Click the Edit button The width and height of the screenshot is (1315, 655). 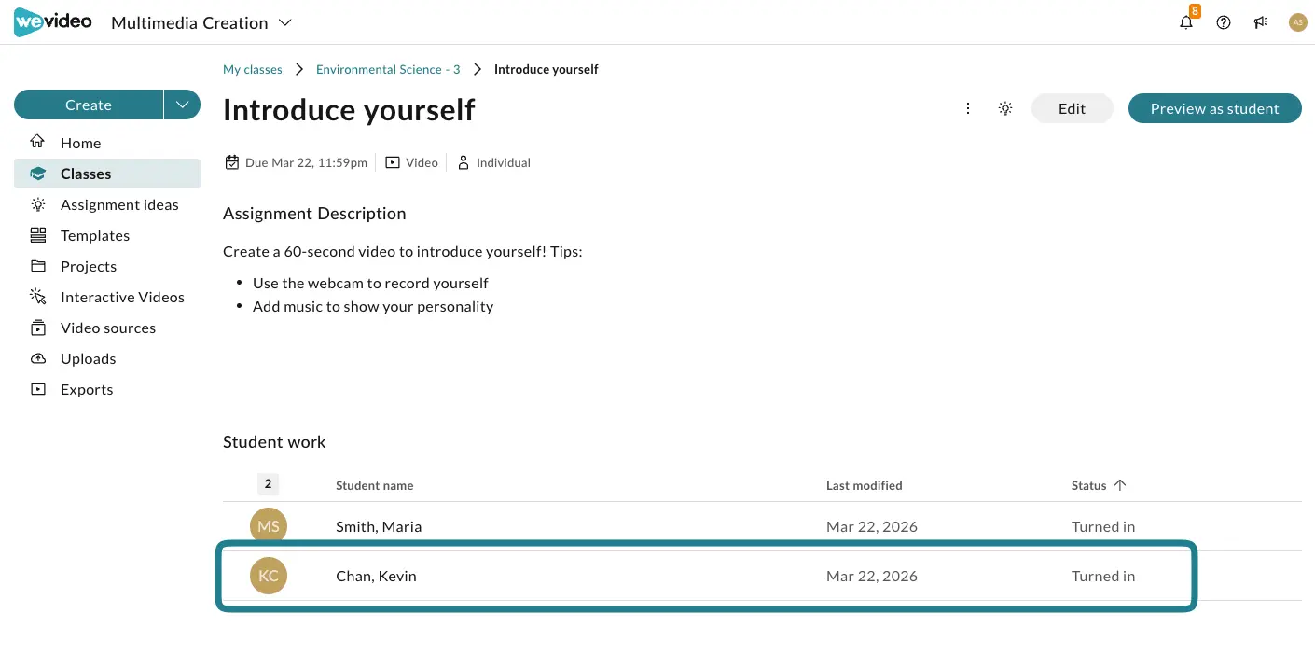pyautogui.click(x=1072, y=108)
